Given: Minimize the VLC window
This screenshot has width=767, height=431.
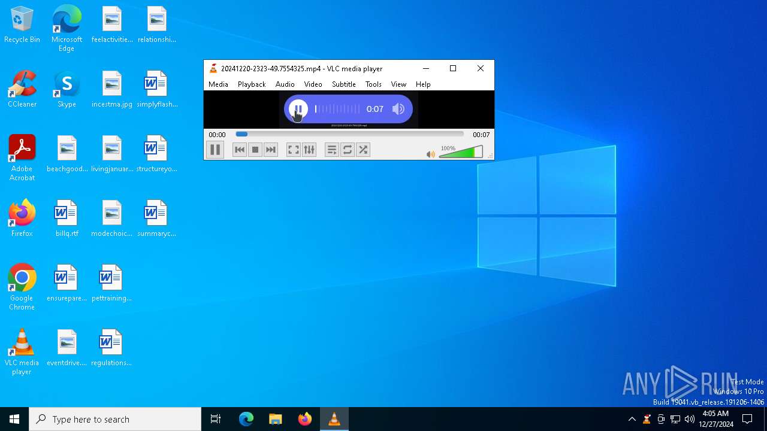Looking at the screenshot, I should (426, 68).
